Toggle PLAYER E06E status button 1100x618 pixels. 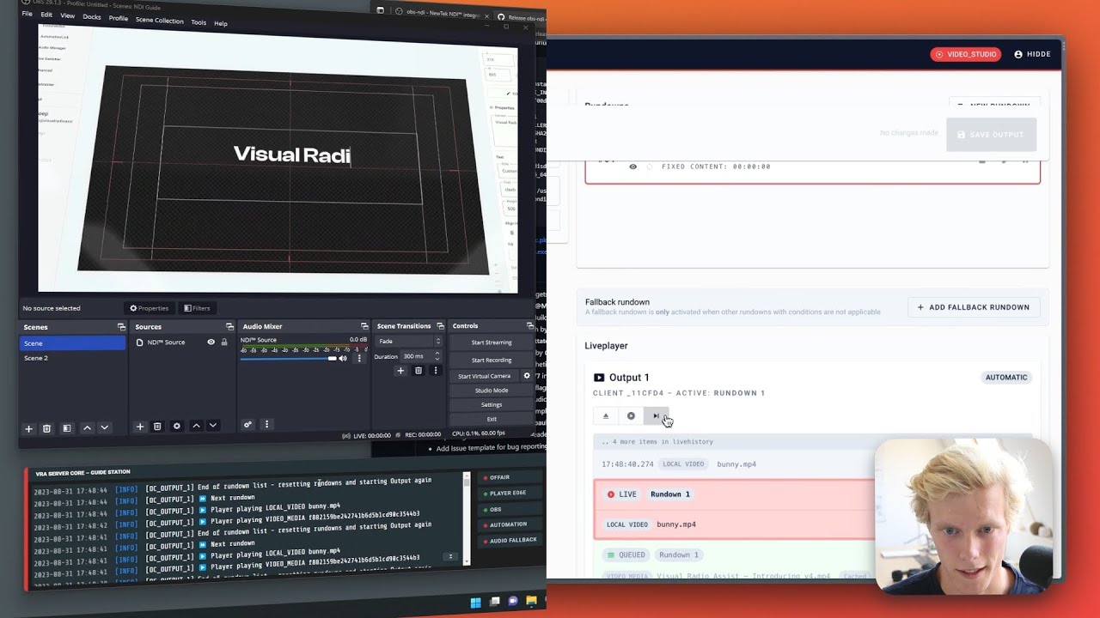(510, 493)
